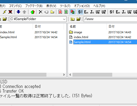Sort remote pane by 名前 column header
This screenshot has width=137, height=106.
tap(87, 26)
